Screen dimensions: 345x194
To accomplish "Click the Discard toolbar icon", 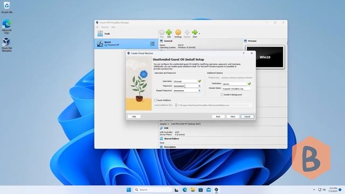I will [x=187, y=32].
